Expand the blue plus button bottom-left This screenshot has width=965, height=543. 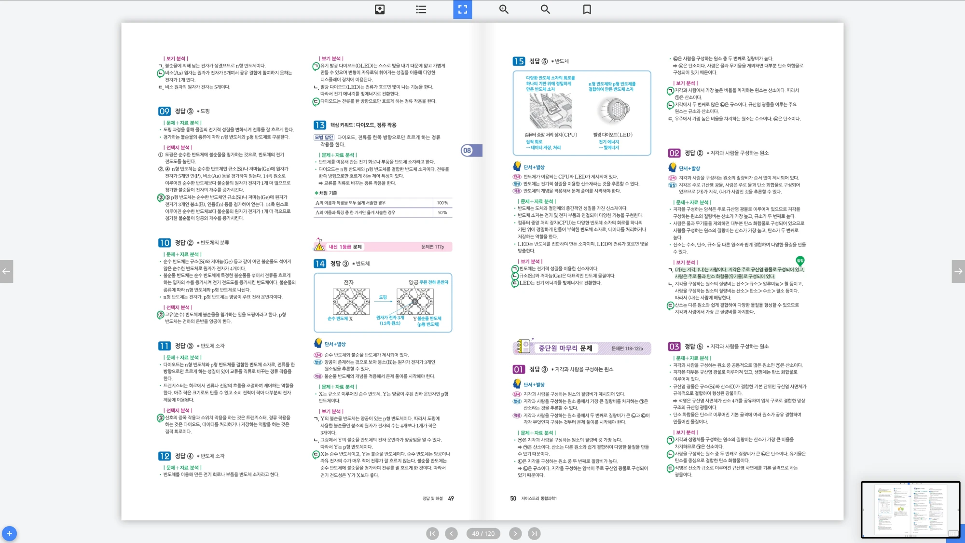pos(9,533)
